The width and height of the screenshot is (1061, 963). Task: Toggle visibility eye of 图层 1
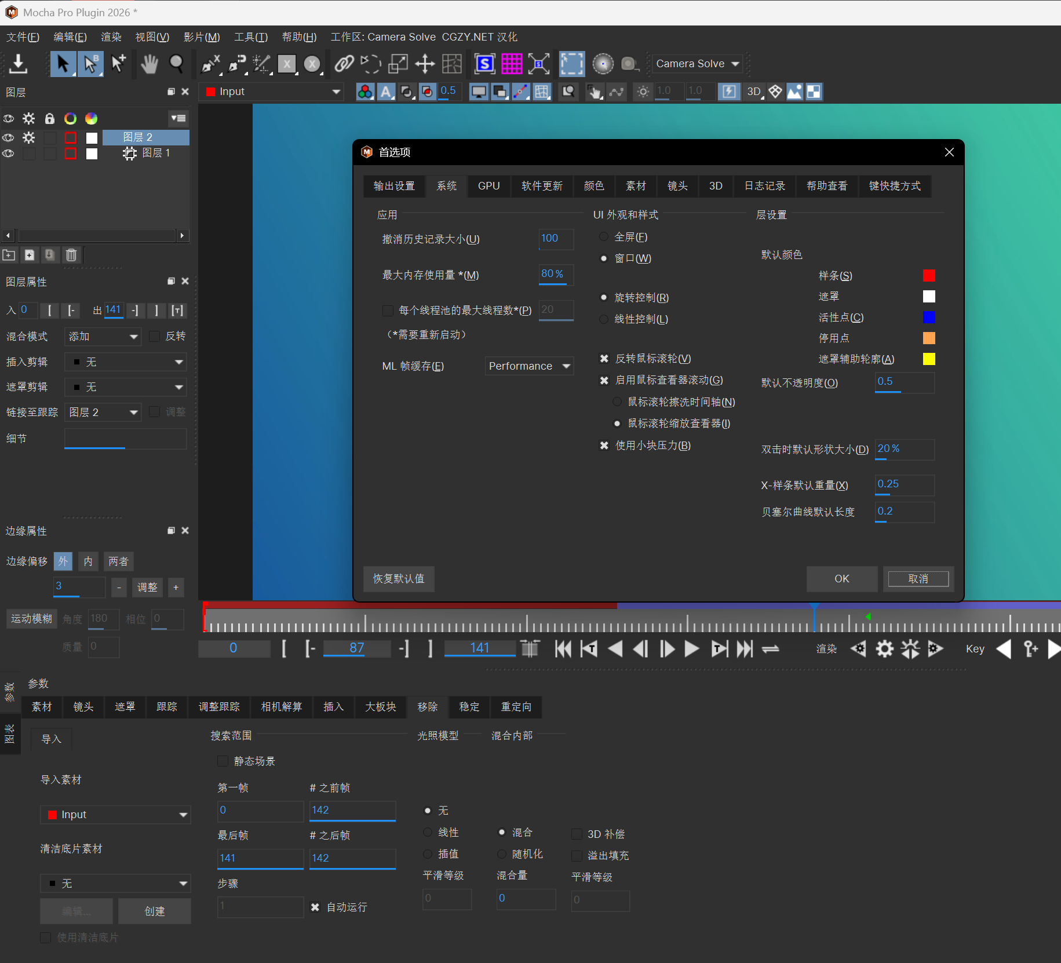click(9, 154)
